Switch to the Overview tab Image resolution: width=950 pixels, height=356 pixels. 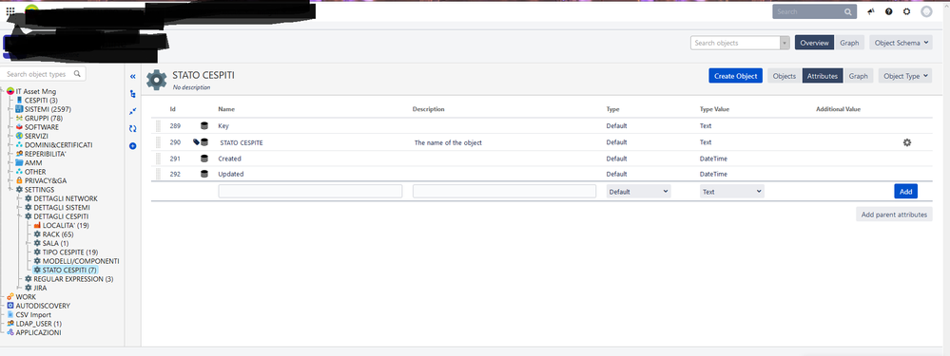[814, 43]
